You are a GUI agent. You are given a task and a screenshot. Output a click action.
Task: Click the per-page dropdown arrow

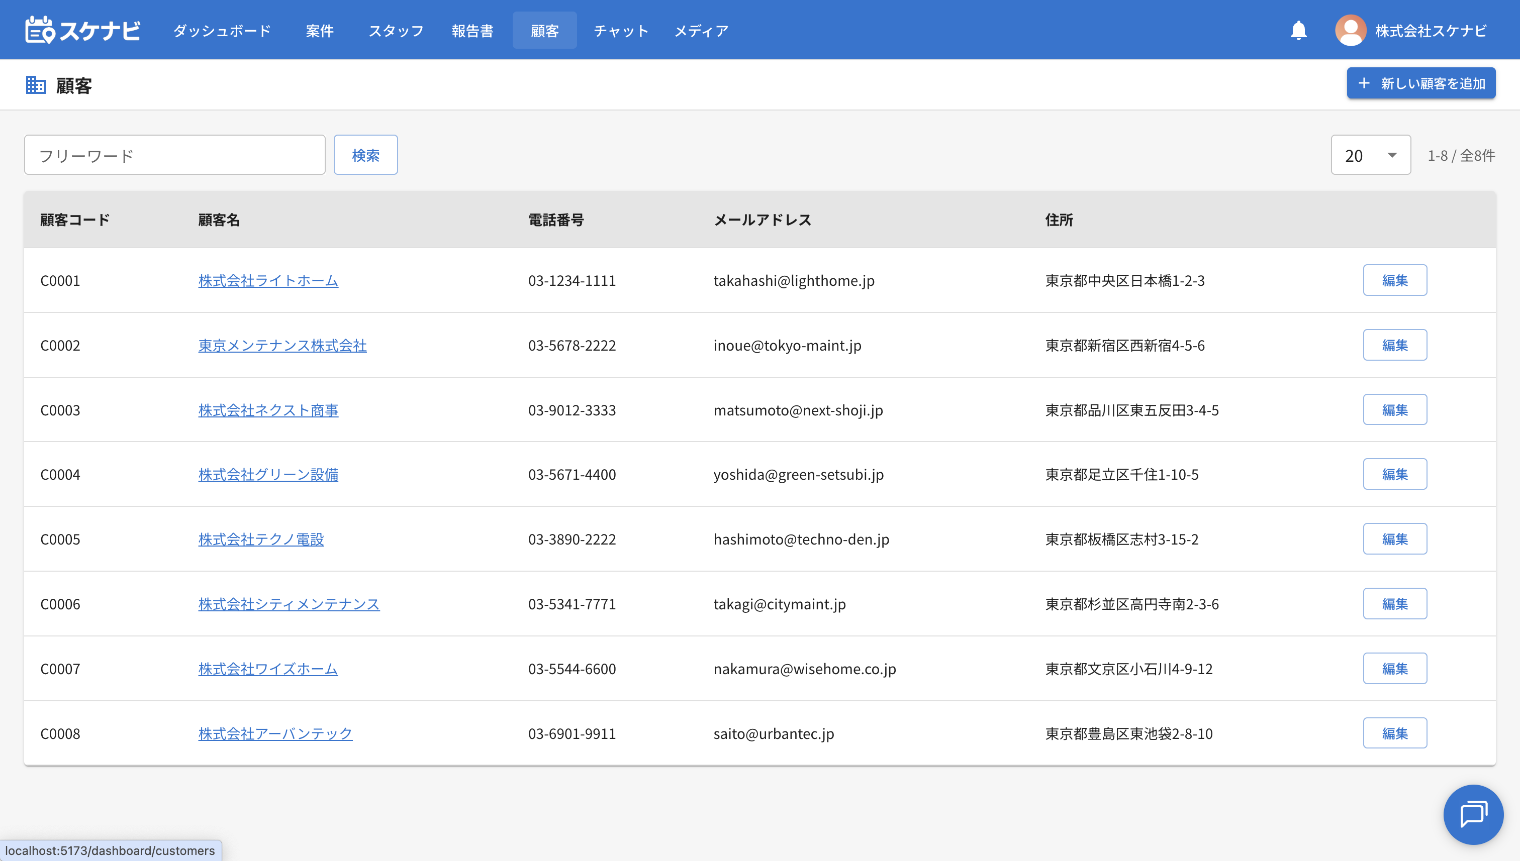[1392, 155]
